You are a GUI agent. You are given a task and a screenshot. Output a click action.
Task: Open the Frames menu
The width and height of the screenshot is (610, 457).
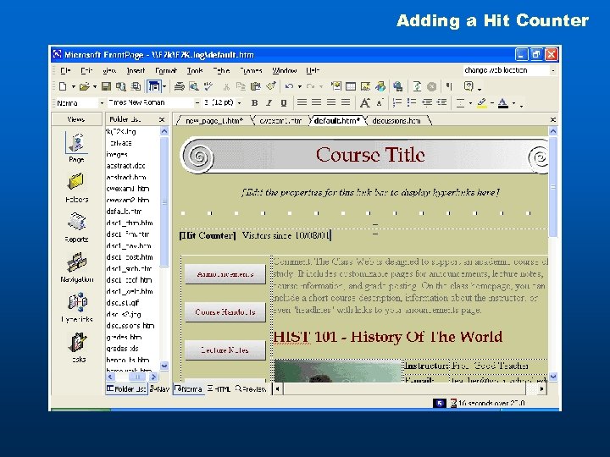tap(251, 71)
